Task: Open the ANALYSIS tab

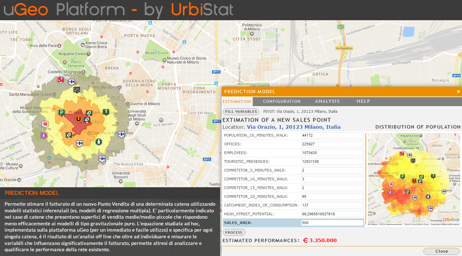Action: pos(327,101)
